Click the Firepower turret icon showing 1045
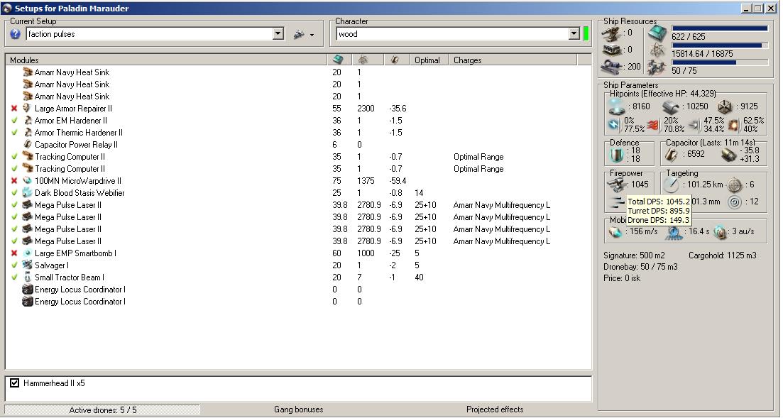The width and height of the screenshot is (783, 418). [617, 185]
